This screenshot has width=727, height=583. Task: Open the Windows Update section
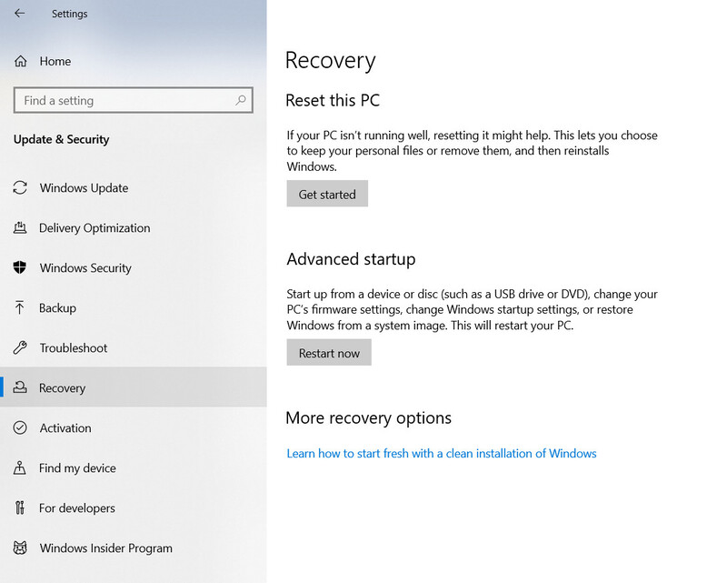tap(134, 187)
